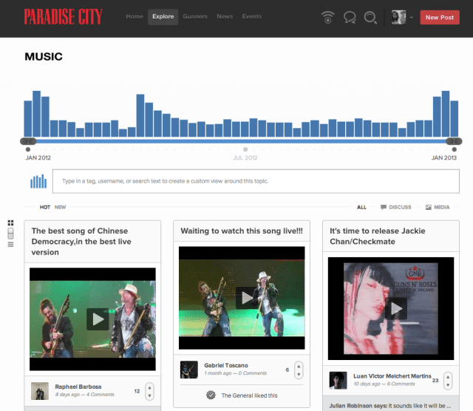Expand the user profile dropdown arrow
Screen dimensions: 473x411
(x=412, y=18)
